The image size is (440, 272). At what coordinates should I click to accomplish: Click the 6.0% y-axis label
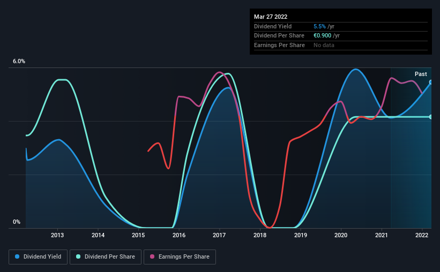(x=19, y=61)
